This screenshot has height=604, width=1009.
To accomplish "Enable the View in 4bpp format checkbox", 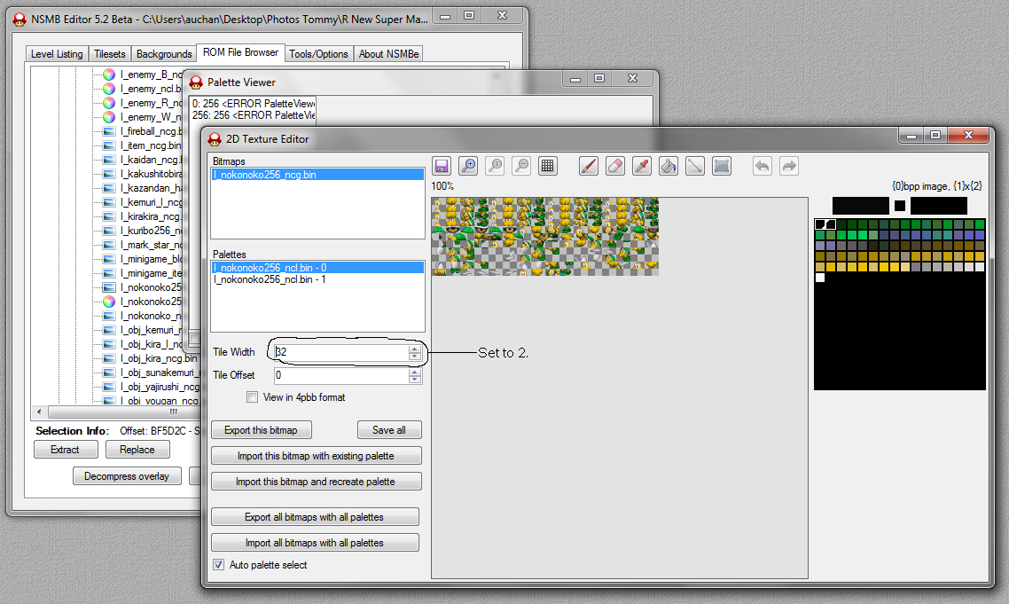I will (253, 397).
